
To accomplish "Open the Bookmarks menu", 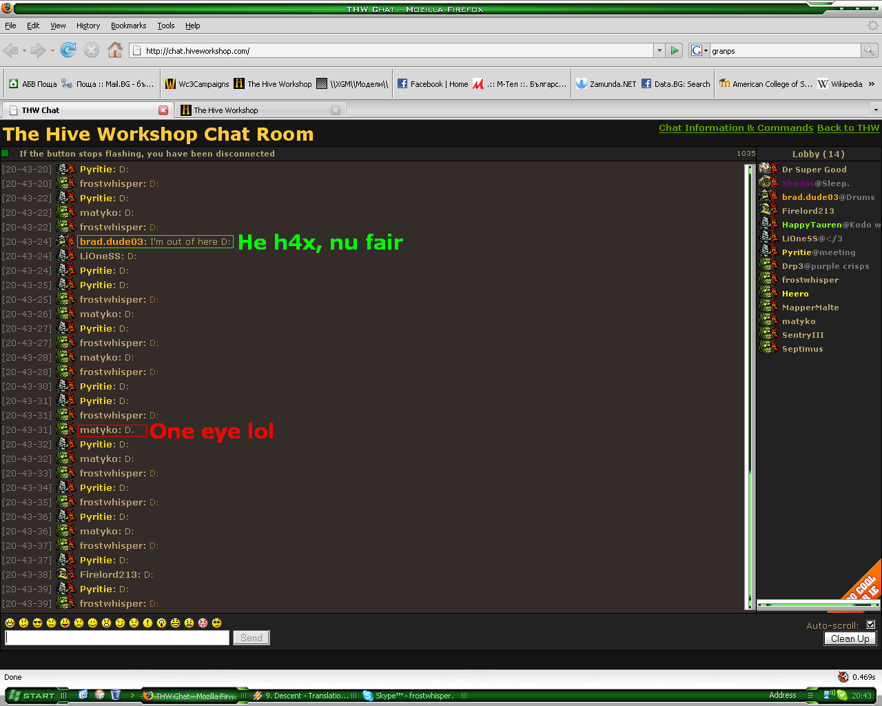I will click(128, 26).
